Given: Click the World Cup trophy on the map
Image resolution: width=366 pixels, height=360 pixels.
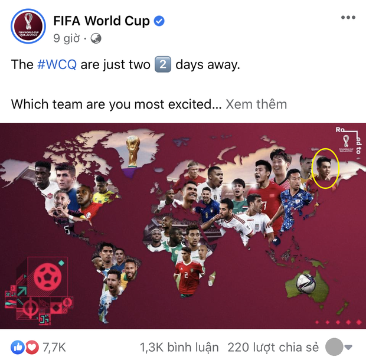Looking at the screenshot, I should 133,151.
